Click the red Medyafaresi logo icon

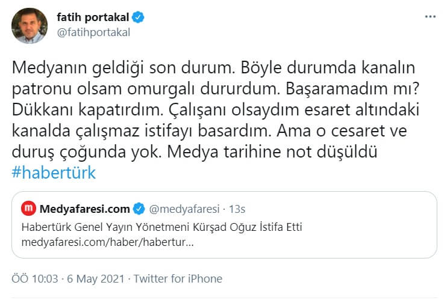point(28,209)
